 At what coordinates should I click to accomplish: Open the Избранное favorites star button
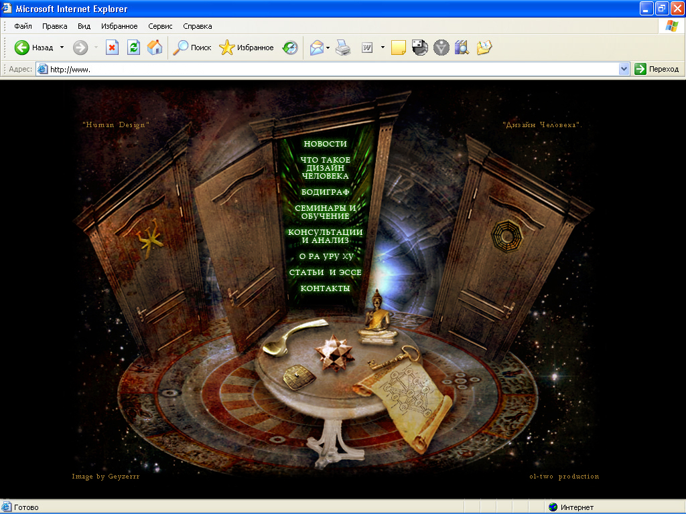[247, 48]
